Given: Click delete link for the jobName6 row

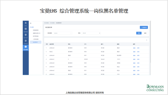Looking at the screenshot, I should pyautogui.click(x=138, y=63).
